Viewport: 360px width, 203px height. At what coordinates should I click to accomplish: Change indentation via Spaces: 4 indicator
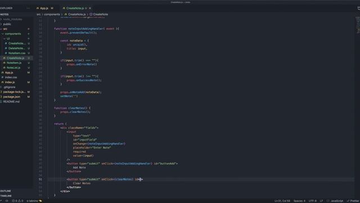click(x=299, y=201)
